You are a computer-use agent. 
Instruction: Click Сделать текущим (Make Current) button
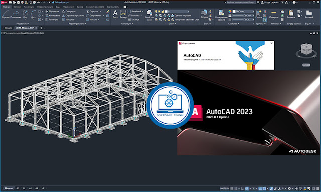(x=181, y=15)
